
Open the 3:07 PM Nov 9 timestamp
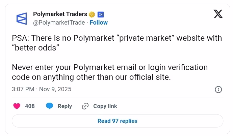[42, 90]
